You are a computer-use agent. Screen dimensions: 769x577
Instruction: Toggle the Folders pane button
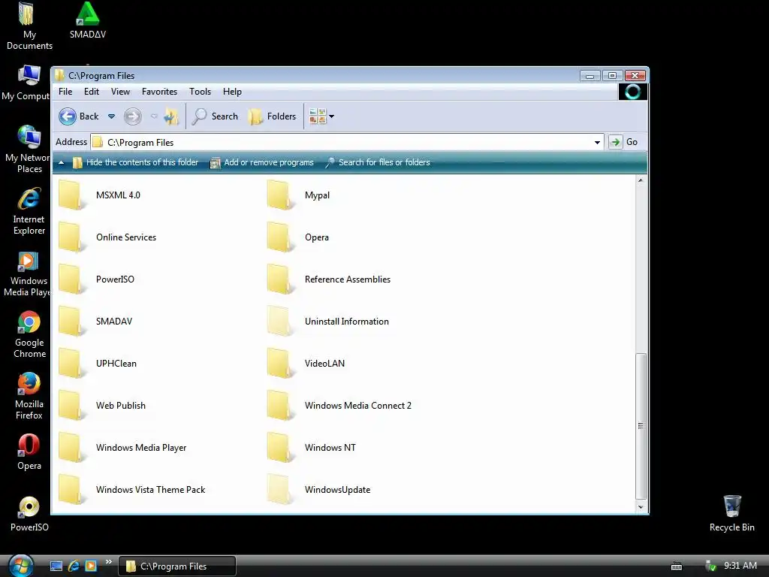[x=272, y=116]
